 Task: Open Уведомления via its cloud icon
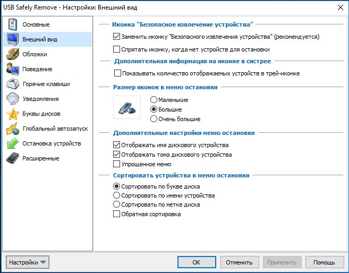coord(12,99)
